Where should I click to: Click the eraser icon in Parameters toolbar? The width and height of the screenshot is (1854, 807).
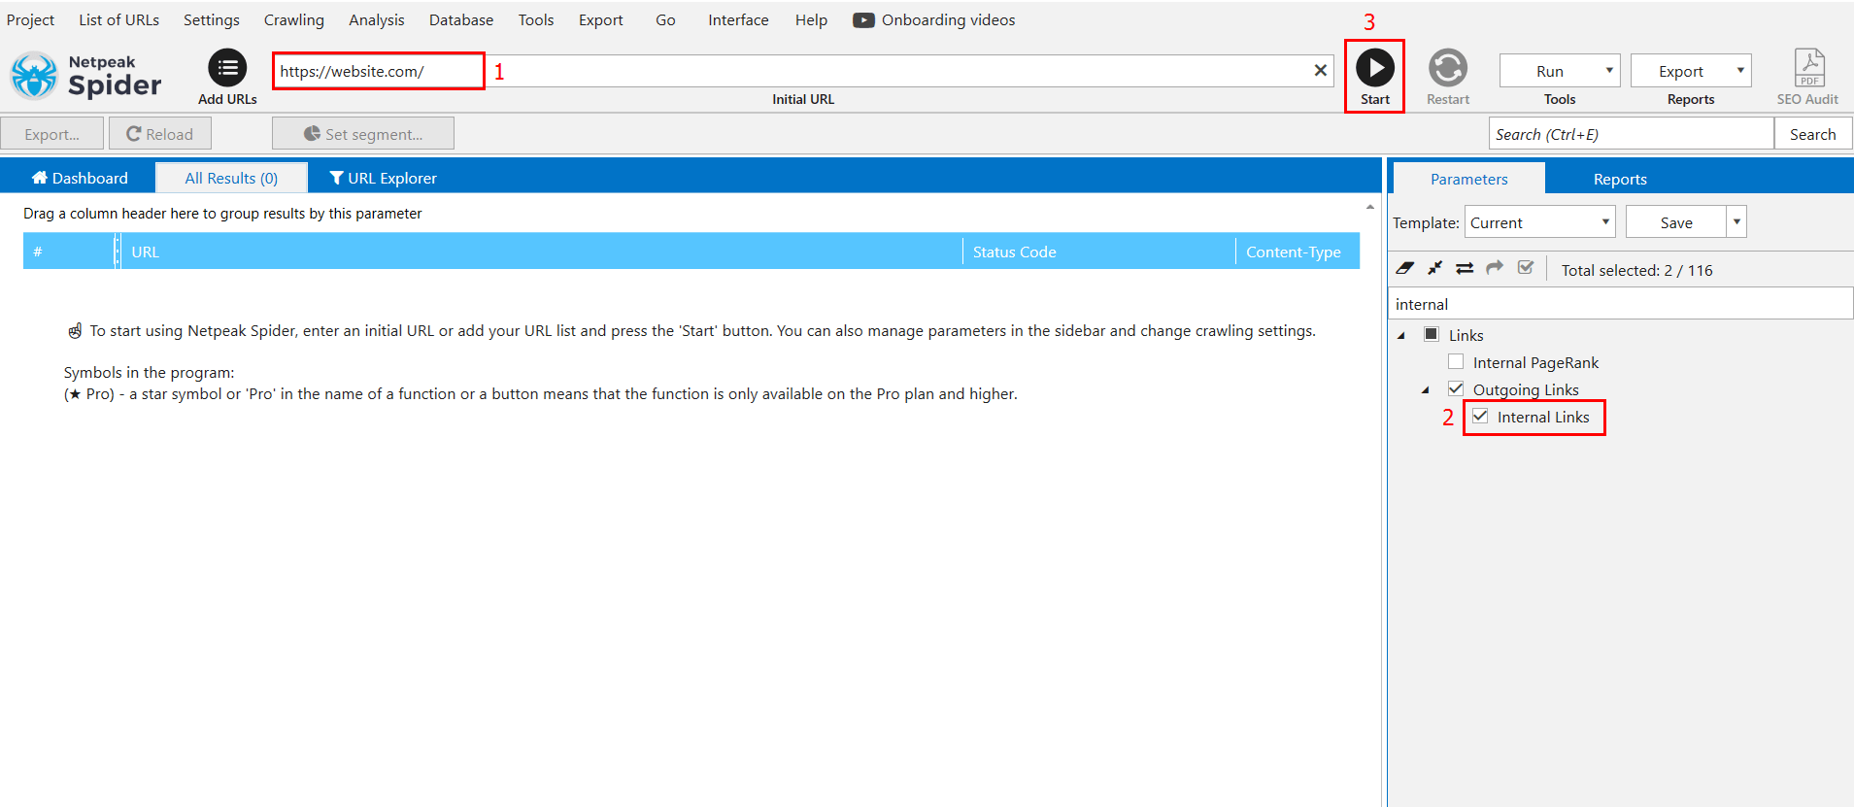point(1404,268)
